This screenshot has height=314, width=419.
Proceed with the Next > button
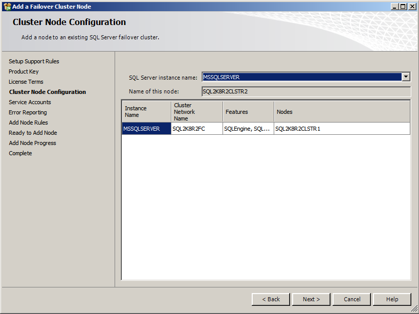(312, 299)
